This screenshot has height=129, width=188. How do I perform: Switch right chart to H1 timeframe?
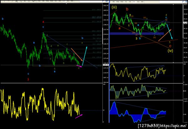[x=126, y=2]
